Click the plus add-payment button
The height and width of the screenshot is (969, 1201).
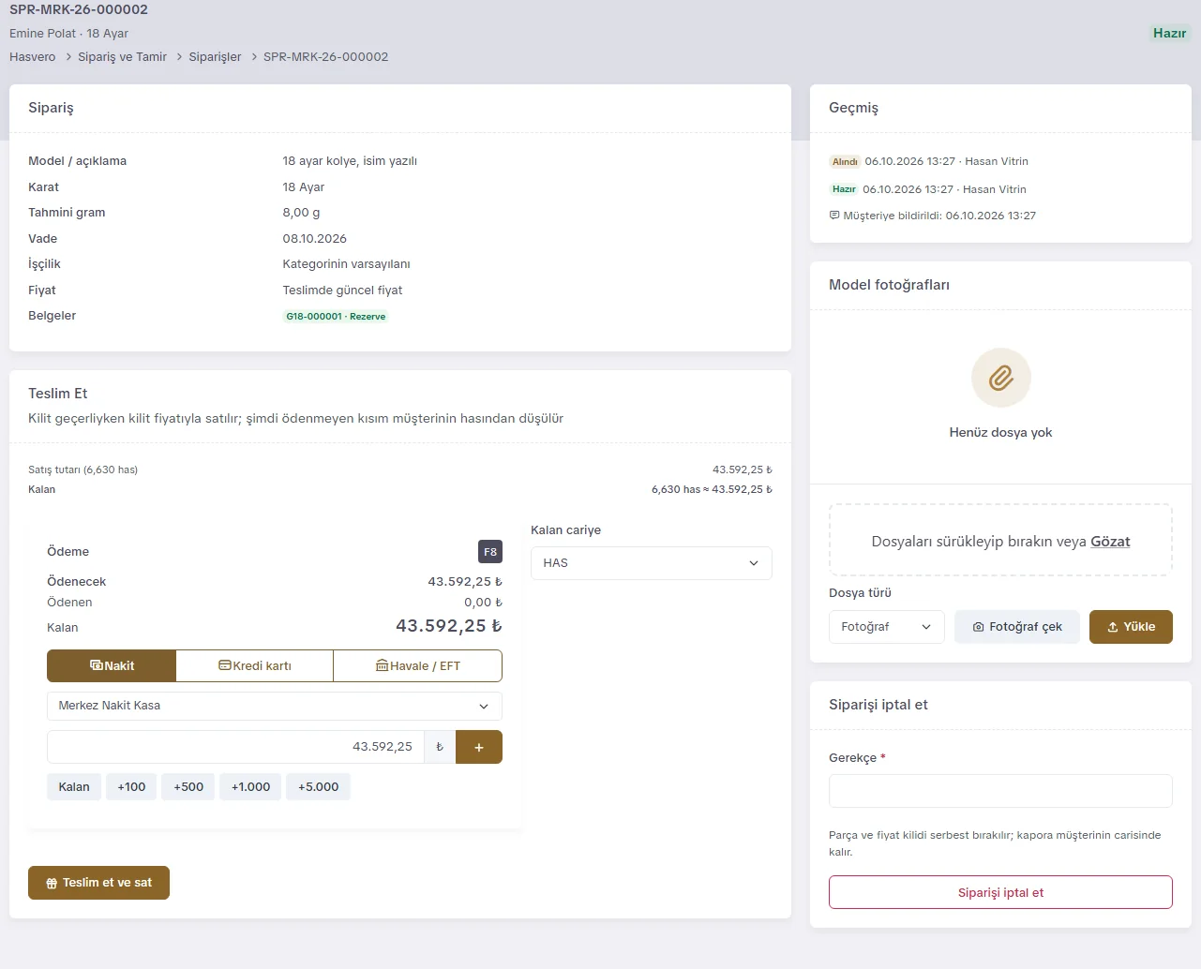point(479,747)
